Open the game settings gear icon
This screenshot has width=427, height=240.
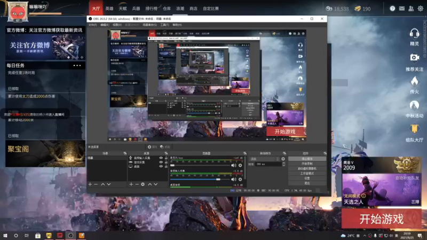click(421, 9)
